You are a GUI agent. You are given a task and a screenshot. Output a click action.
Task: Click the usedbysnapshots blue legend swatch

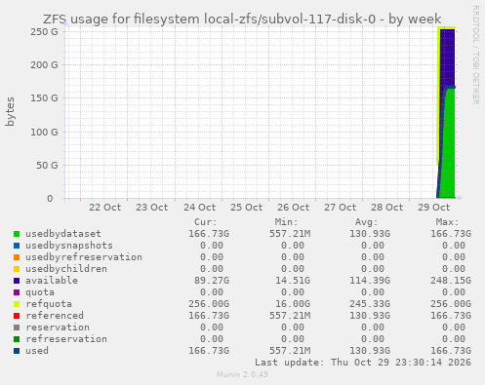tap(17, 246)
